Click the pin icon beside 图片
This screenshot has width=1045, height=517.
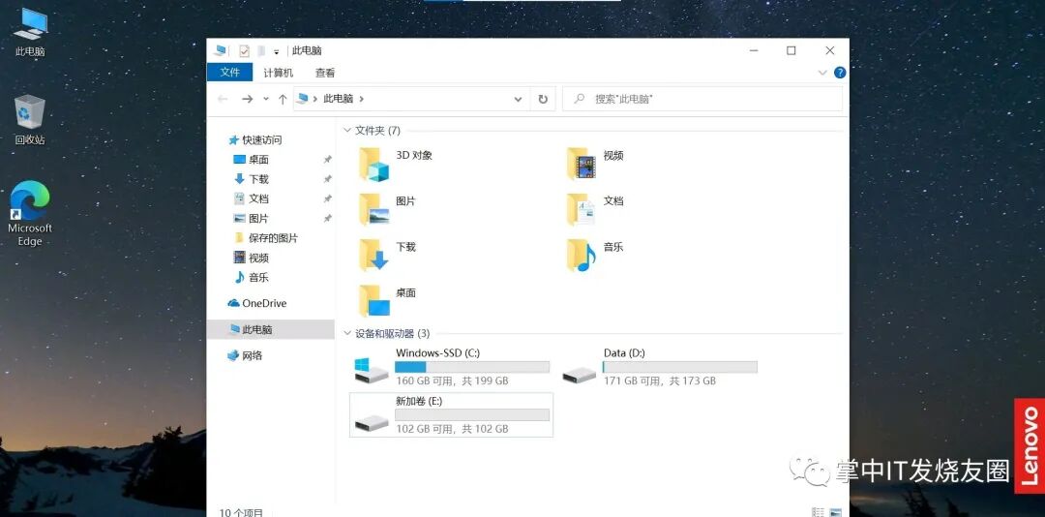tap(327, 218)
